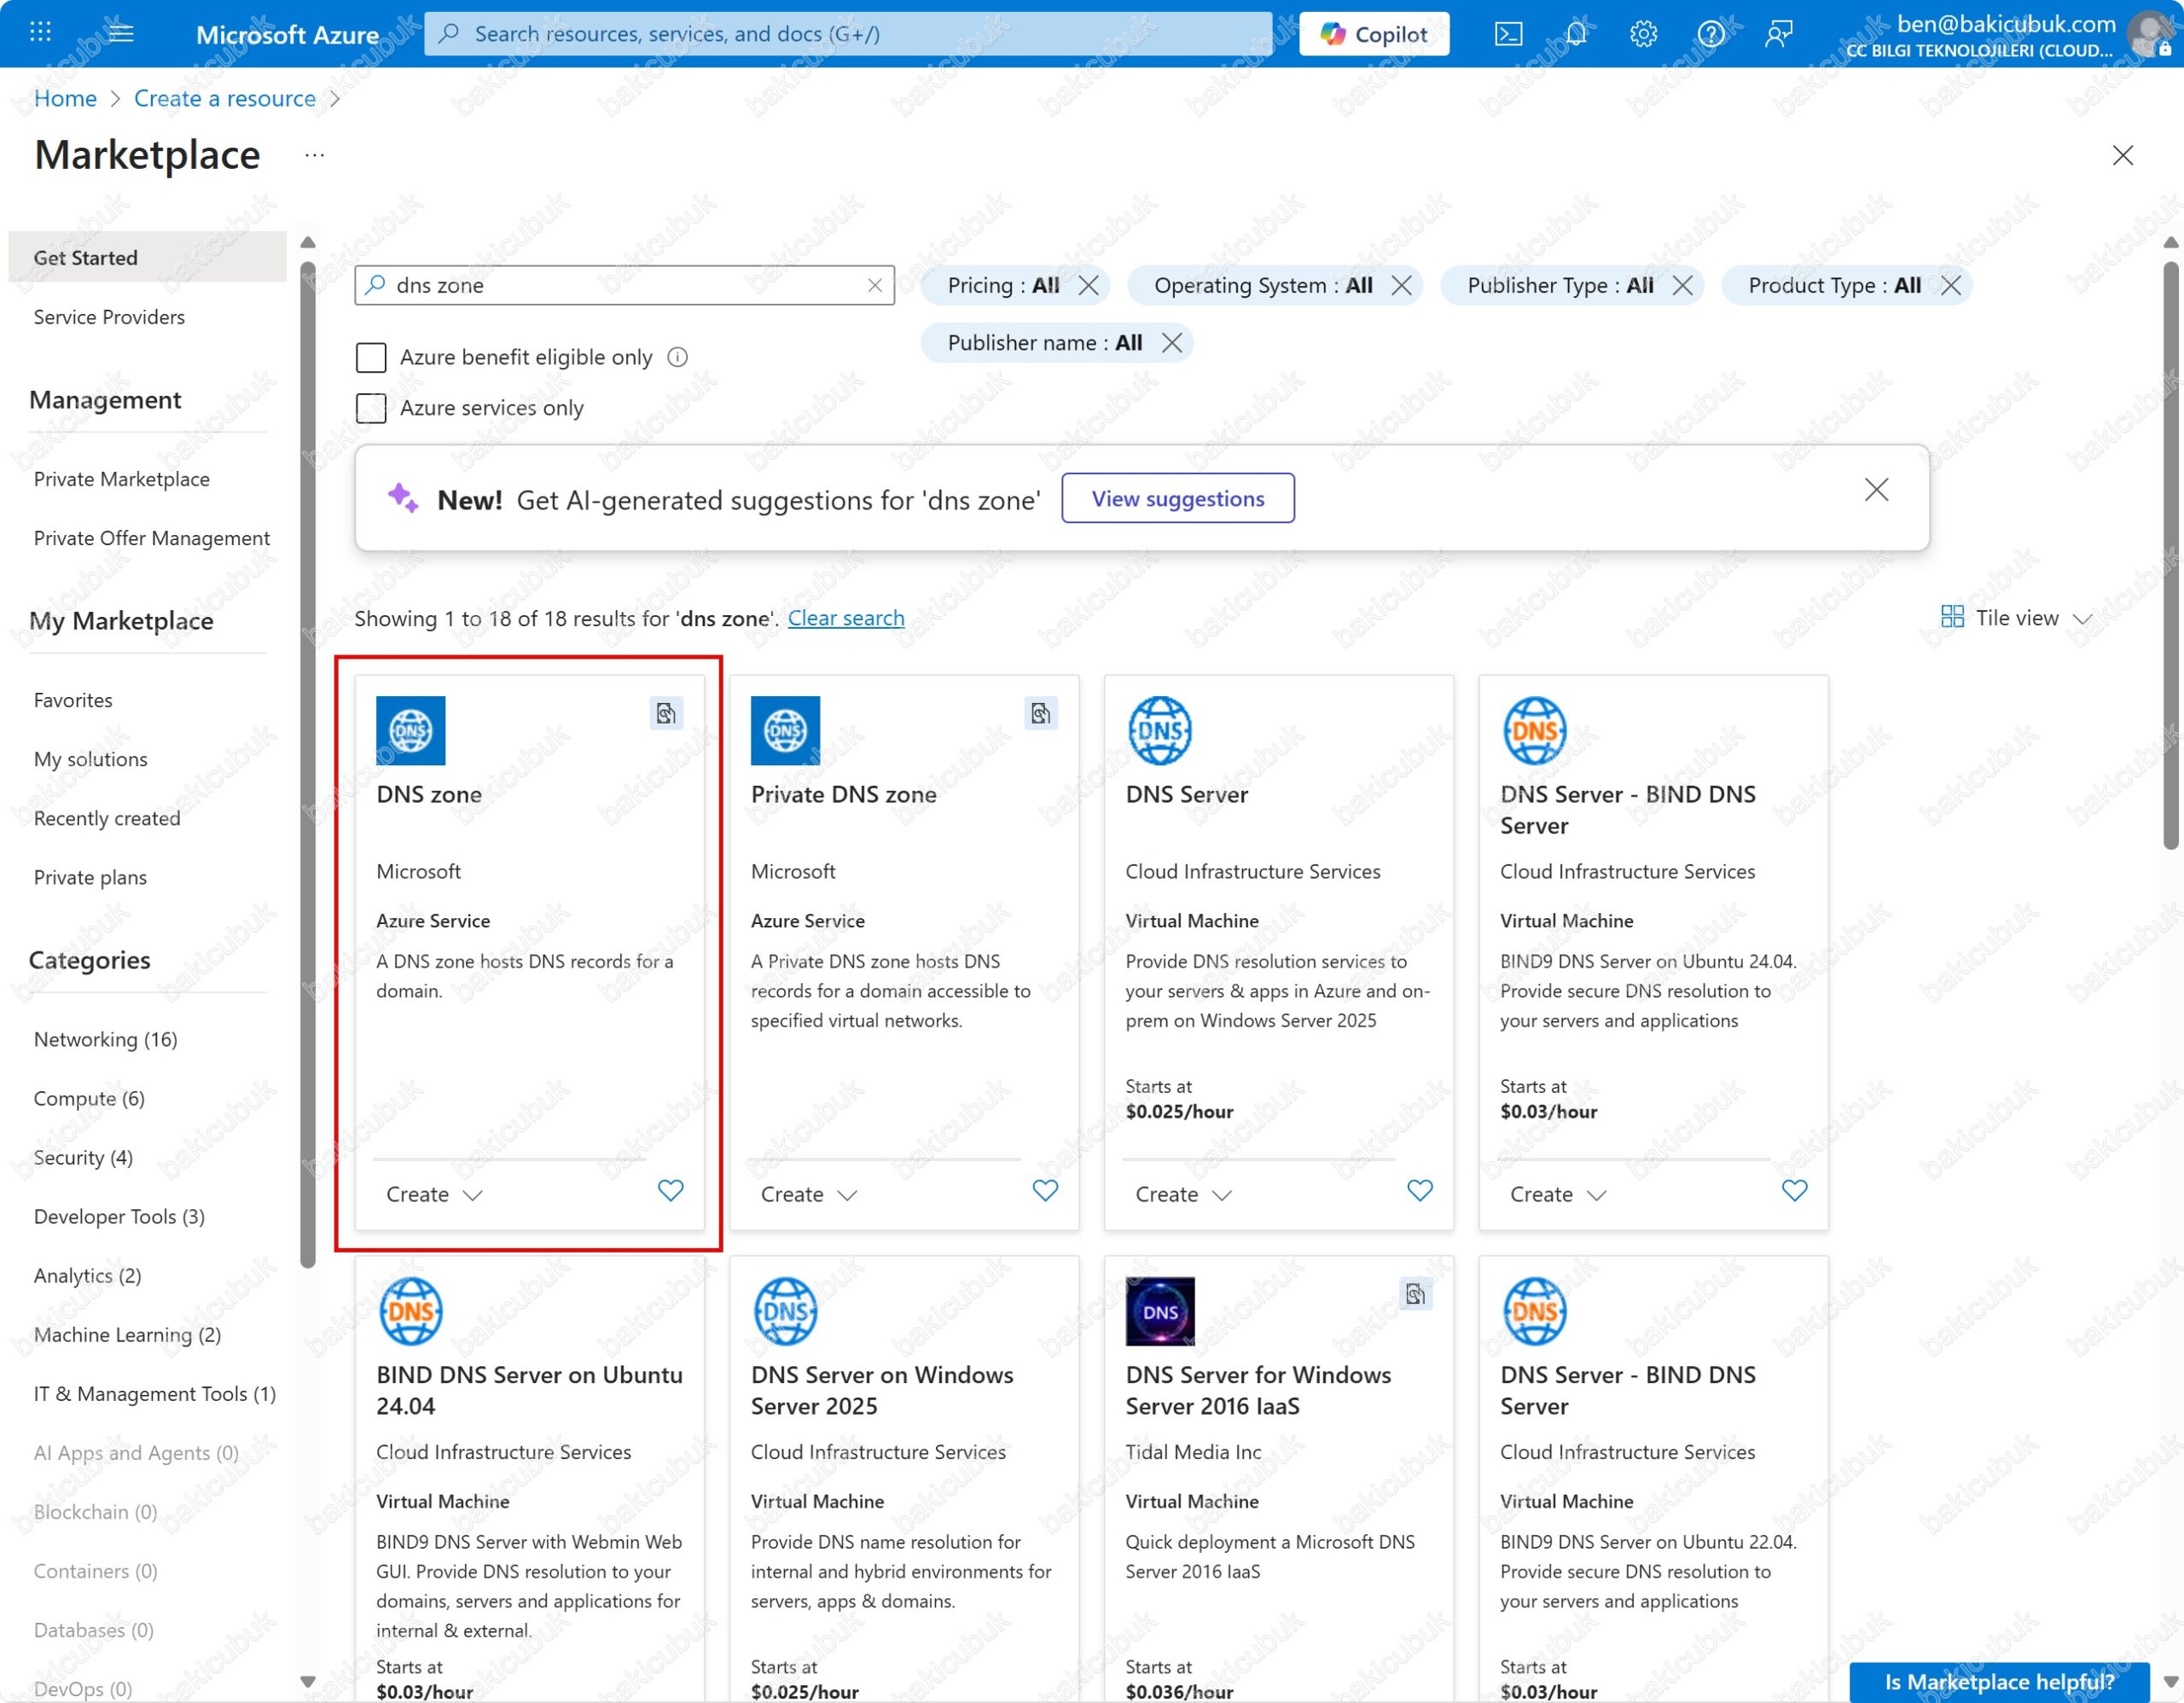Expand Create dropdown on DNS Server
Image resolution: width=2184 pixels, height=1703 pixels.
click(x=1183, y=1195)
